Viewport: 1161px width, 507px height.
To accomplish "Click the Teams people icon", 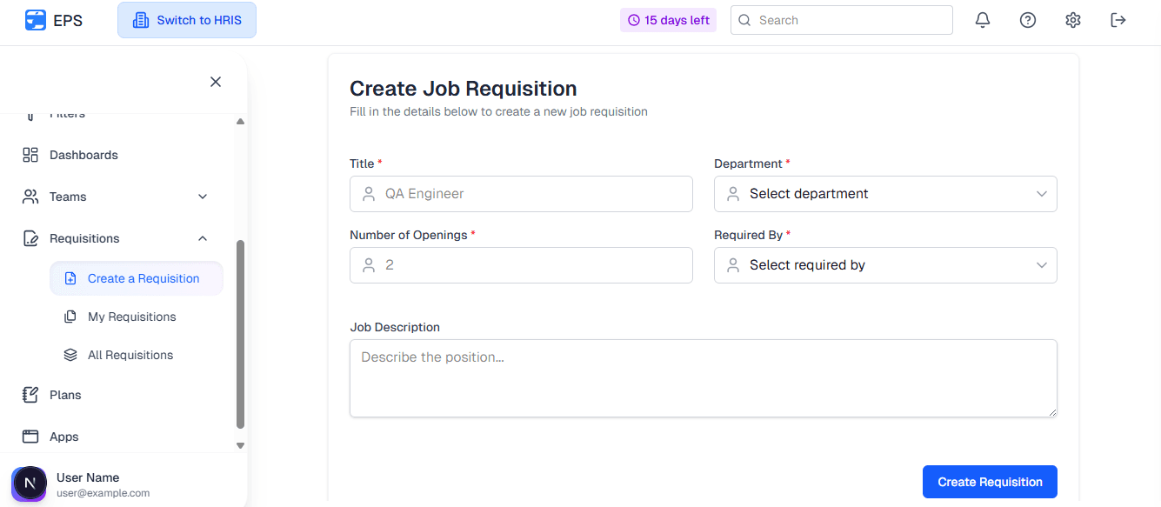I will click(30, 197).
